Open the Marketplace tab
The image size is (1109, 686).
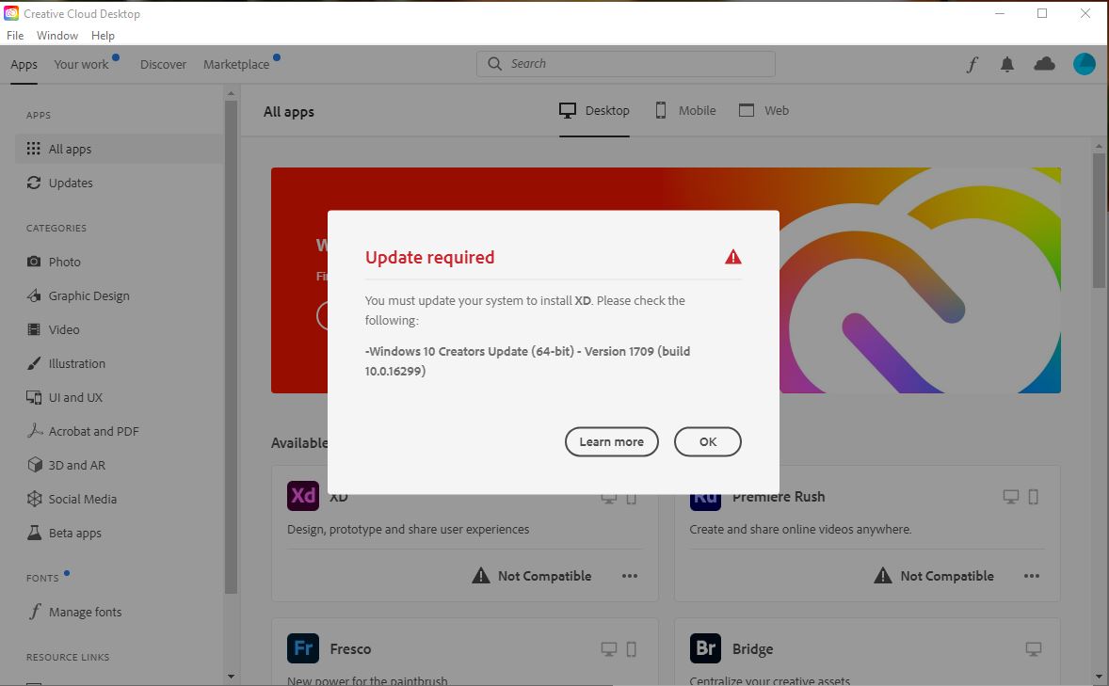(x=236, y=64)
